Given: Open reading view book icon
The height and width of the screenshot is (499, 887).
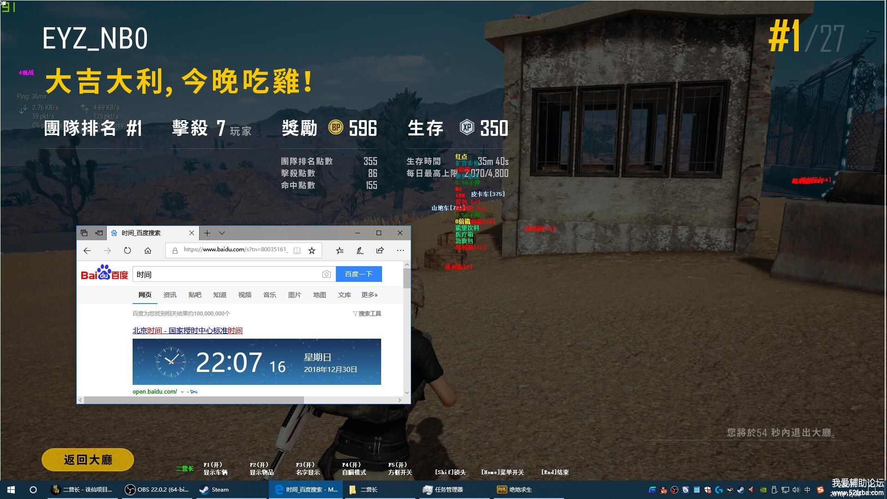Looking at the screenshot, I should click(297, 250).
